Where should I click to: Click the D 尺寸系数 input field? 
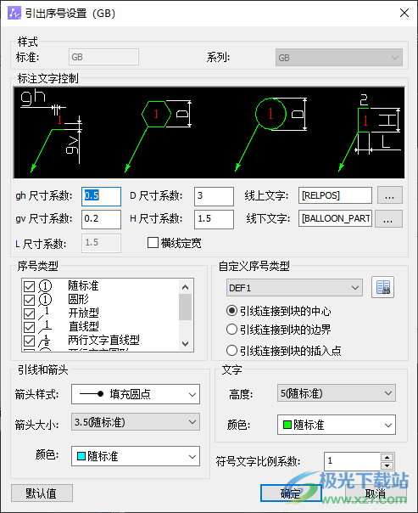point(214,196)
